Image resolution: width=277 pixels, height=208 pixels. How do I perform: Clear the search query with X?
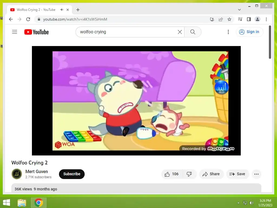(180, 32)
